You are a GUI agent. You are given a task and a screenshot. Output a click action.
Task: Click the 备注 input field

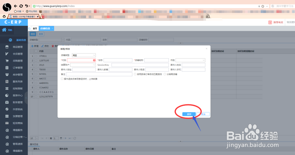click(99, 74)
